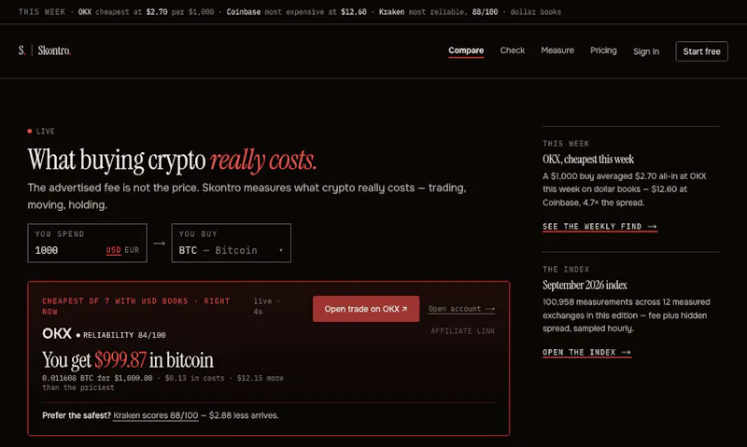Click the OKX exchange name in card
This screenshot has height=447, width=747.
[57, 334]
